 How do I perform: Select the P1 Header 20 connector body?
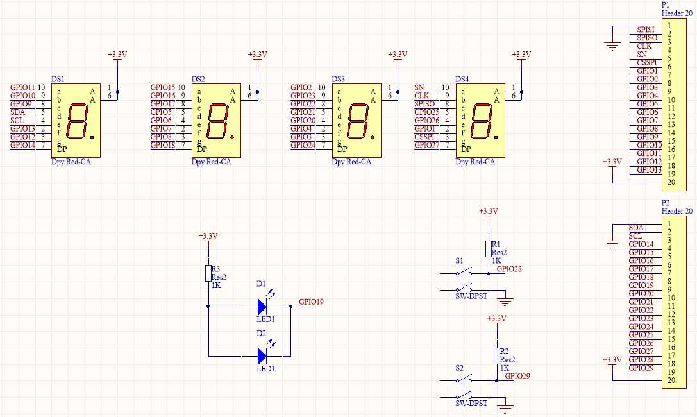(674, 104)
